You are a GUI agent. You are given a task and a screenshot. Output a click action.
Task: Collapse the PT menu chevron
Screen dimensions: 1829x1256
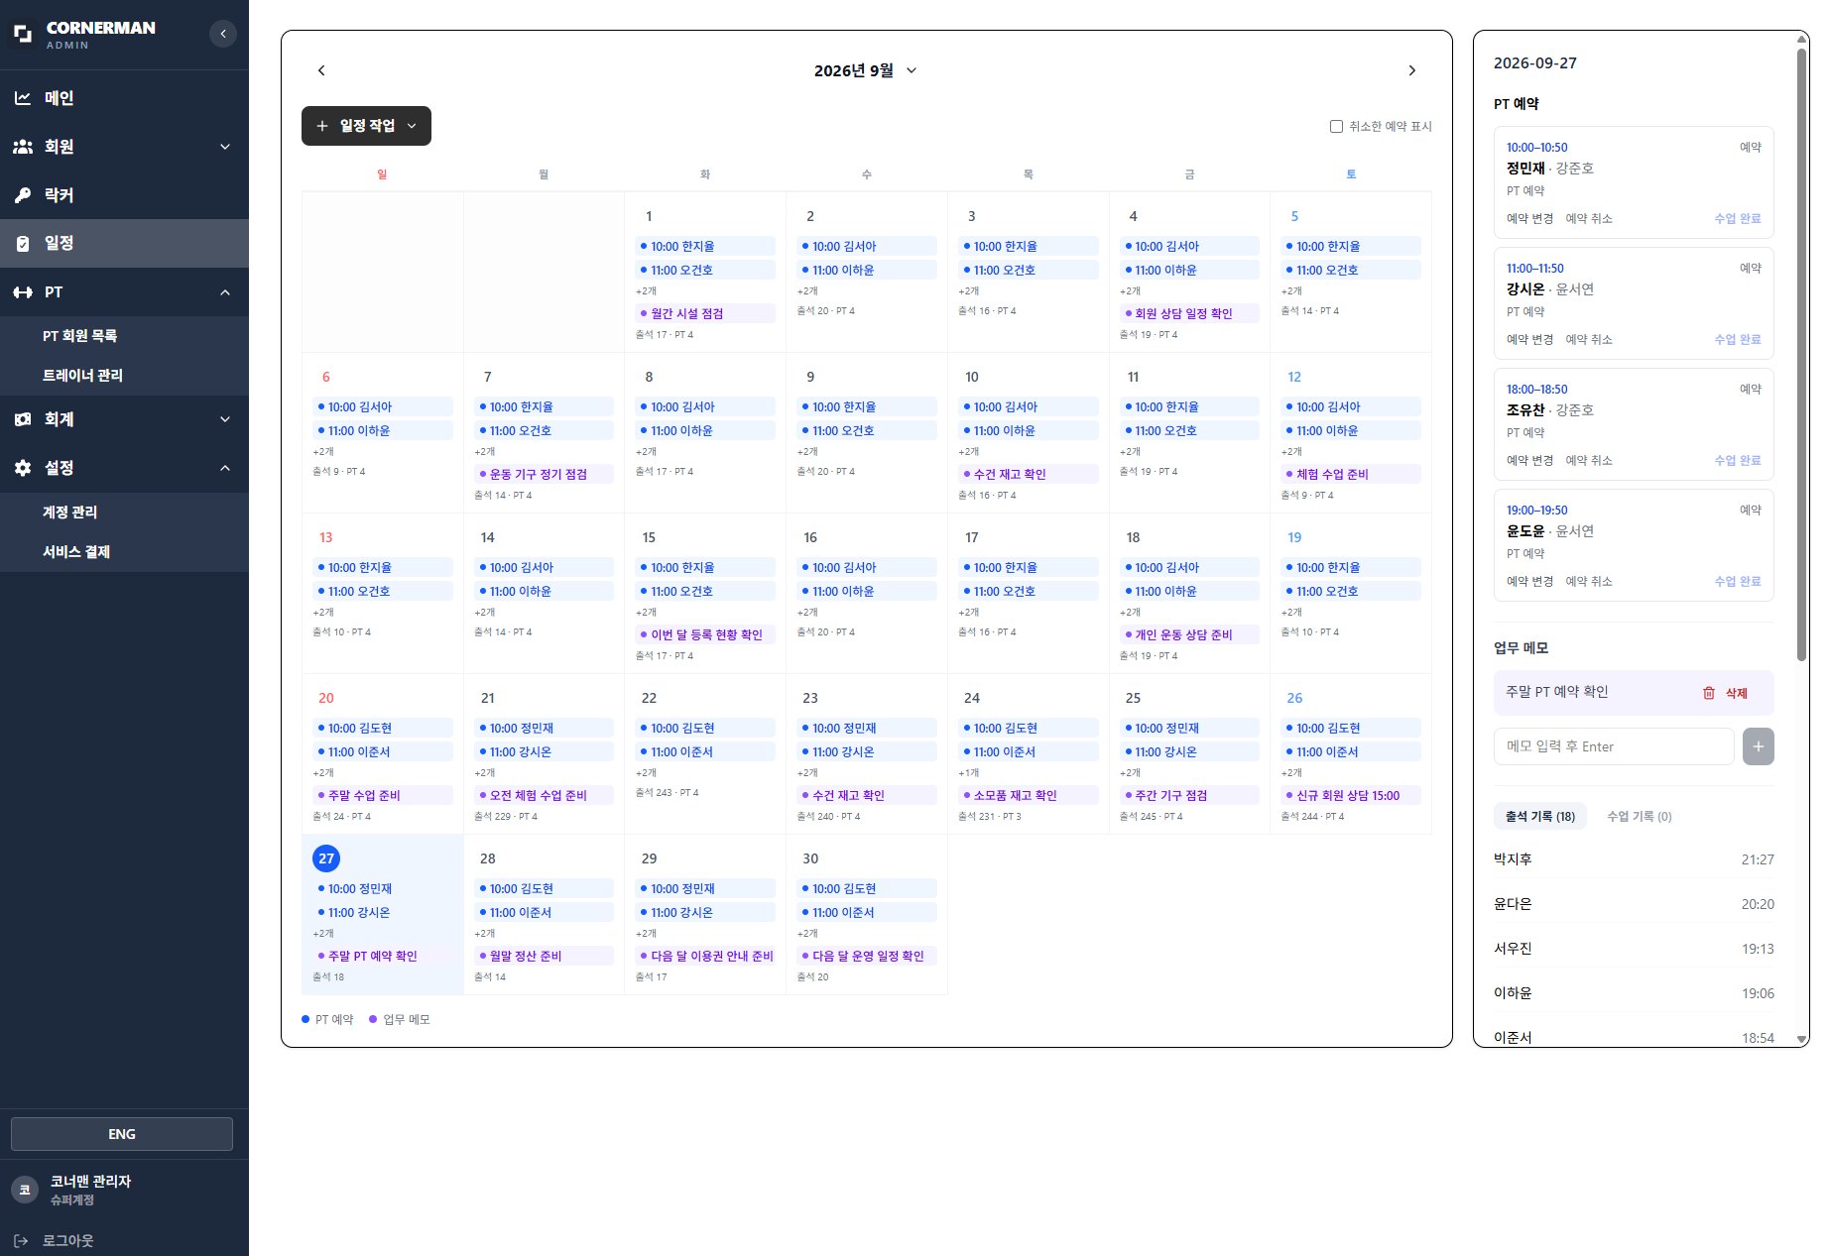click(225, 292)
